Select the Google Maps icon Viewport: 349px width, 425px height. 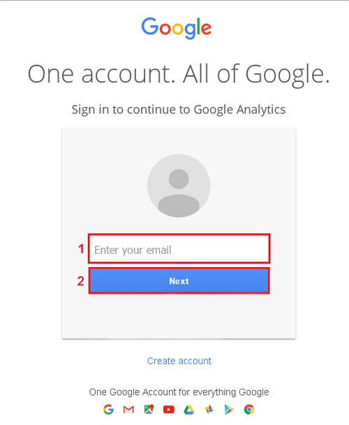149,410
